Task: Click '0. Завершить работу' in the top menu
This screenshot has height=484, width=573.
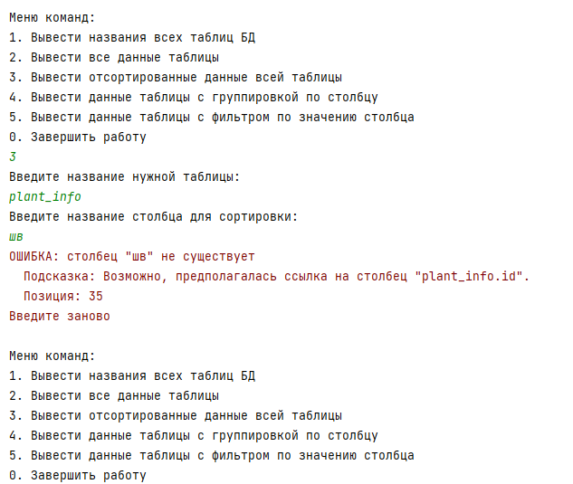Action: 78,137
